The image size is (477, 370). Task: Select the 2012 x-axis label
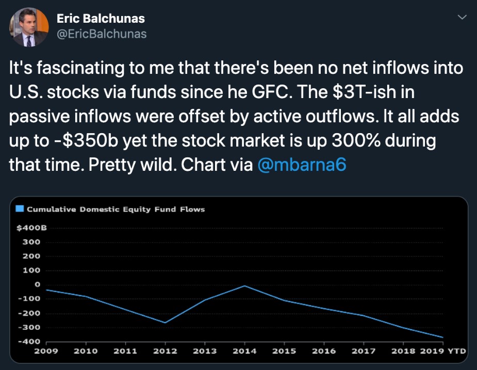pos(165,351)
